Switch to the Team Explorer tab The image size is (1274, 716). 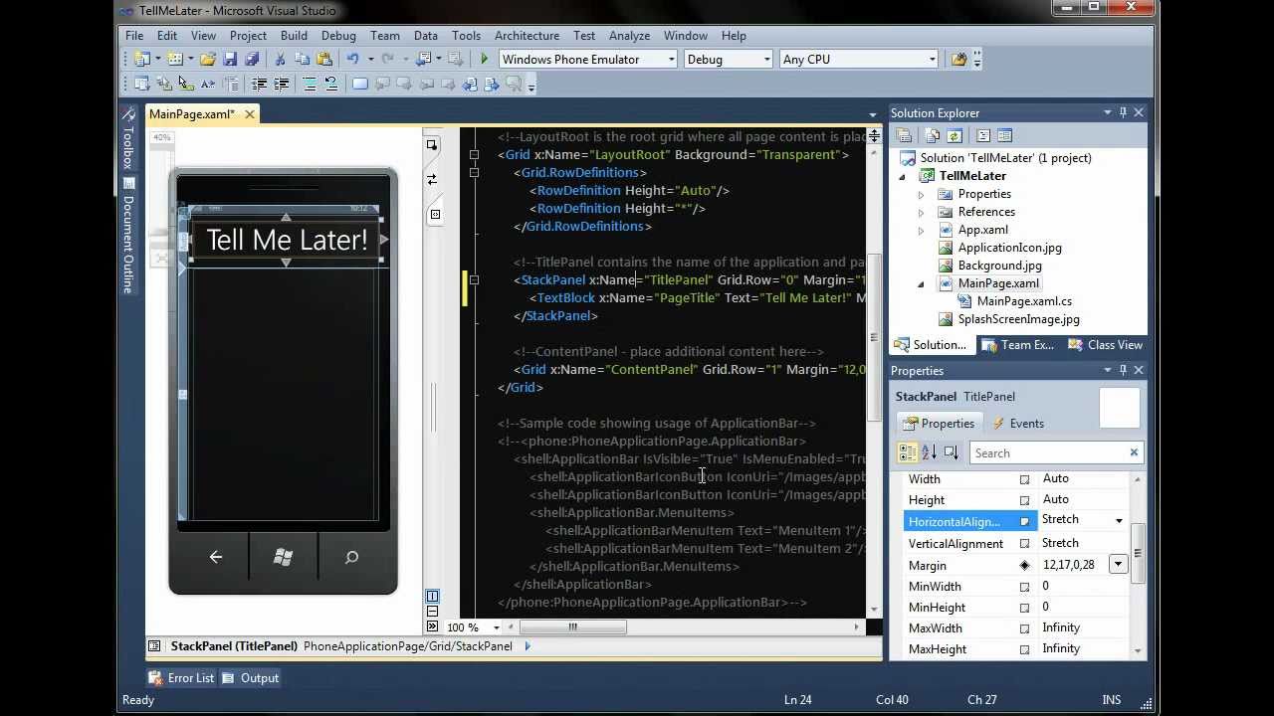(1017, 345)
